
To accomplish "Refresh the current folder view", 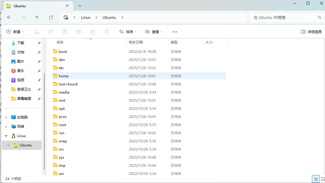I will coord(51,17).
